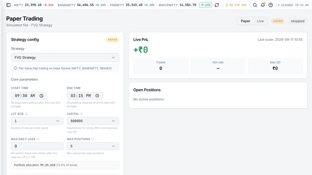Screen dimensions: 312x175
Task: Click the Start Time 09:30 AM field
Action: [x=29, y=96]
